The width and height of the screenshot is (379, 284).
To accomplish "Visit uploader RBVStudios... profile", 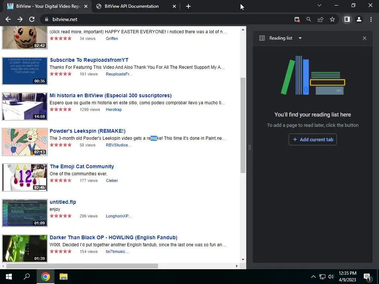I will coord(118,145).
